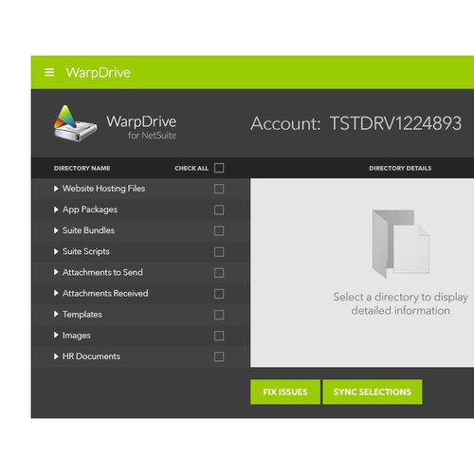Expand the Templates directory arrow
This screenshot has height=474, width=474.
[56, 314]
